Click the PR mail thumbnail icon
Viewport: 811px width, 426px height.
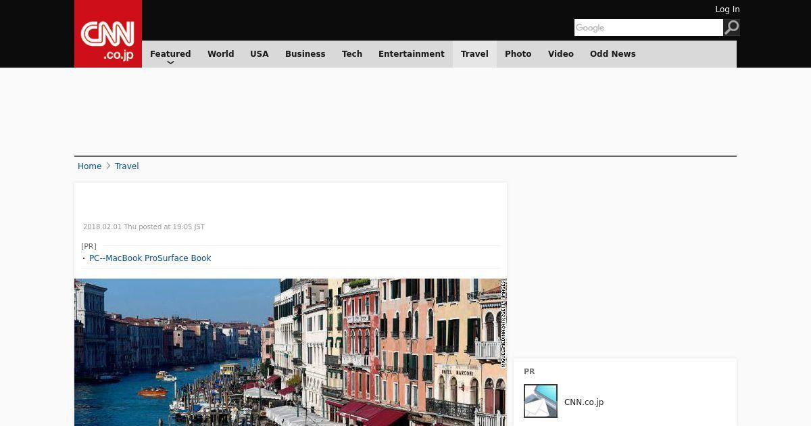pyautogui.click(x=541, y=401)
